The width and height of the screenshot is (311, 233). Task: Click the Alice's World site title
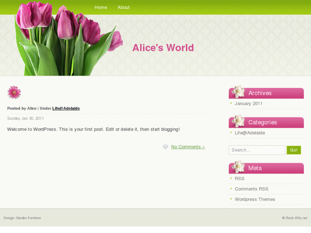point(163,48)
